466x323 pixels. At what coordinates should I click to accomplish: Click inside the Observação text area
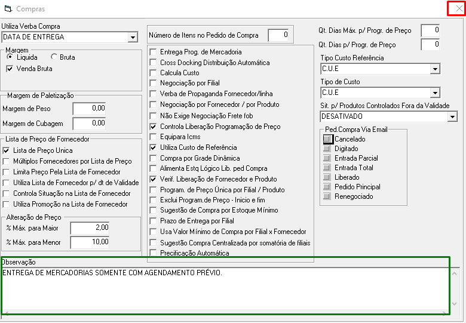pyautogui.click(x=226, y=290)
